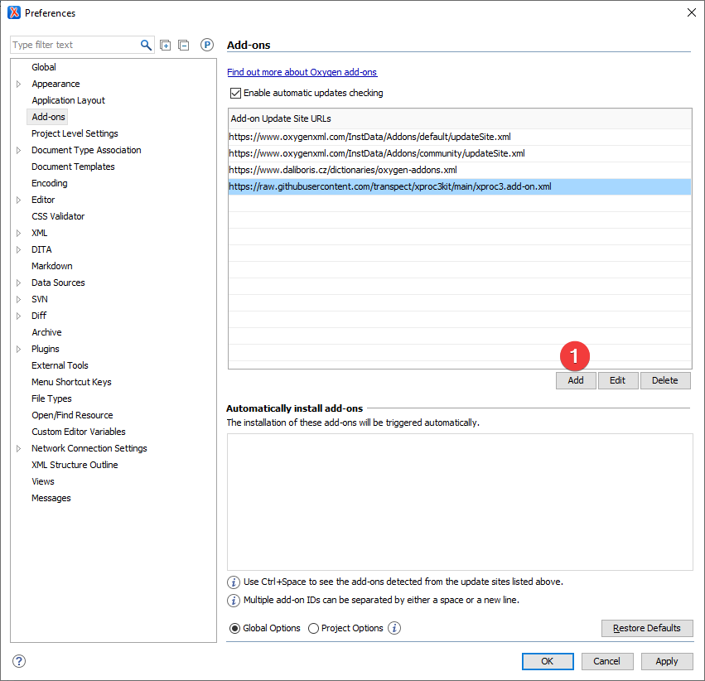Open File Types preferences
Screen dimensions: 705x681
click(51, 398)
